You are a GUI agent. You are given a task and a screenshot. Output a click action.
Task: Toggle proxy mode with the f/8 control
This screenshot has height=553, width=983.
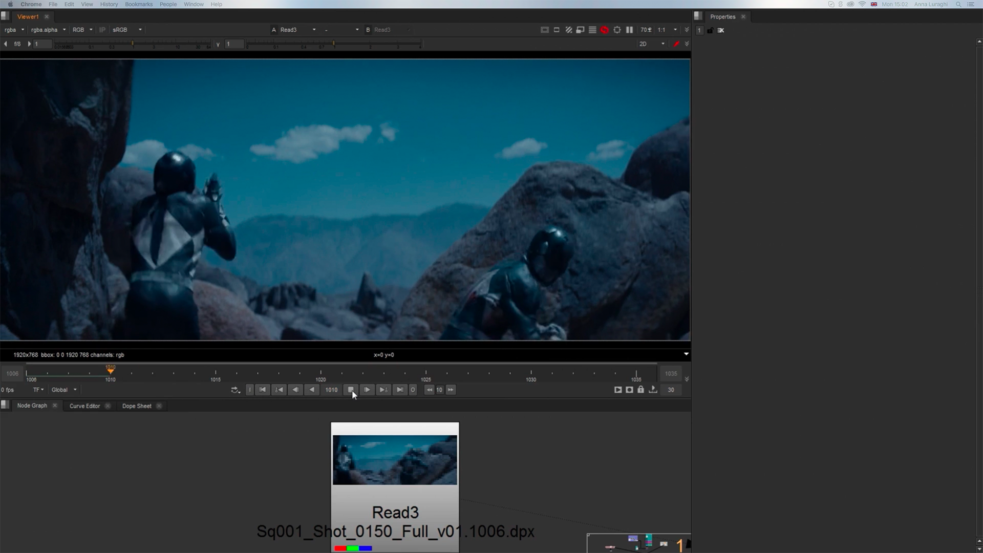[x=18, y=44]
